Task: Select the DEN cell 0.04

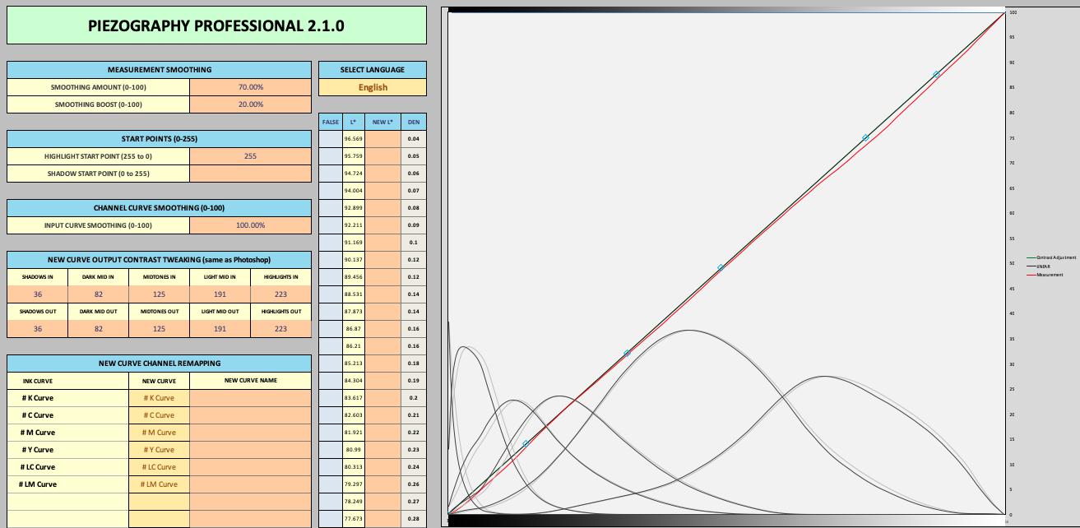Action: [414, 139]
